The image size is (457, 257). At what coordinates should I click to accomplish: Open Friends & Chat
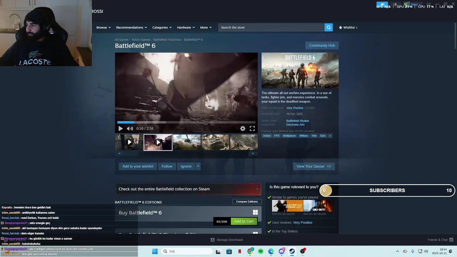[x=441, y=240]
